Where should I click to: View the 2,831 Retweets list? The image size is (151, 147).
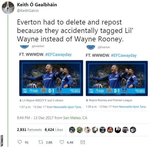(29, 130)
